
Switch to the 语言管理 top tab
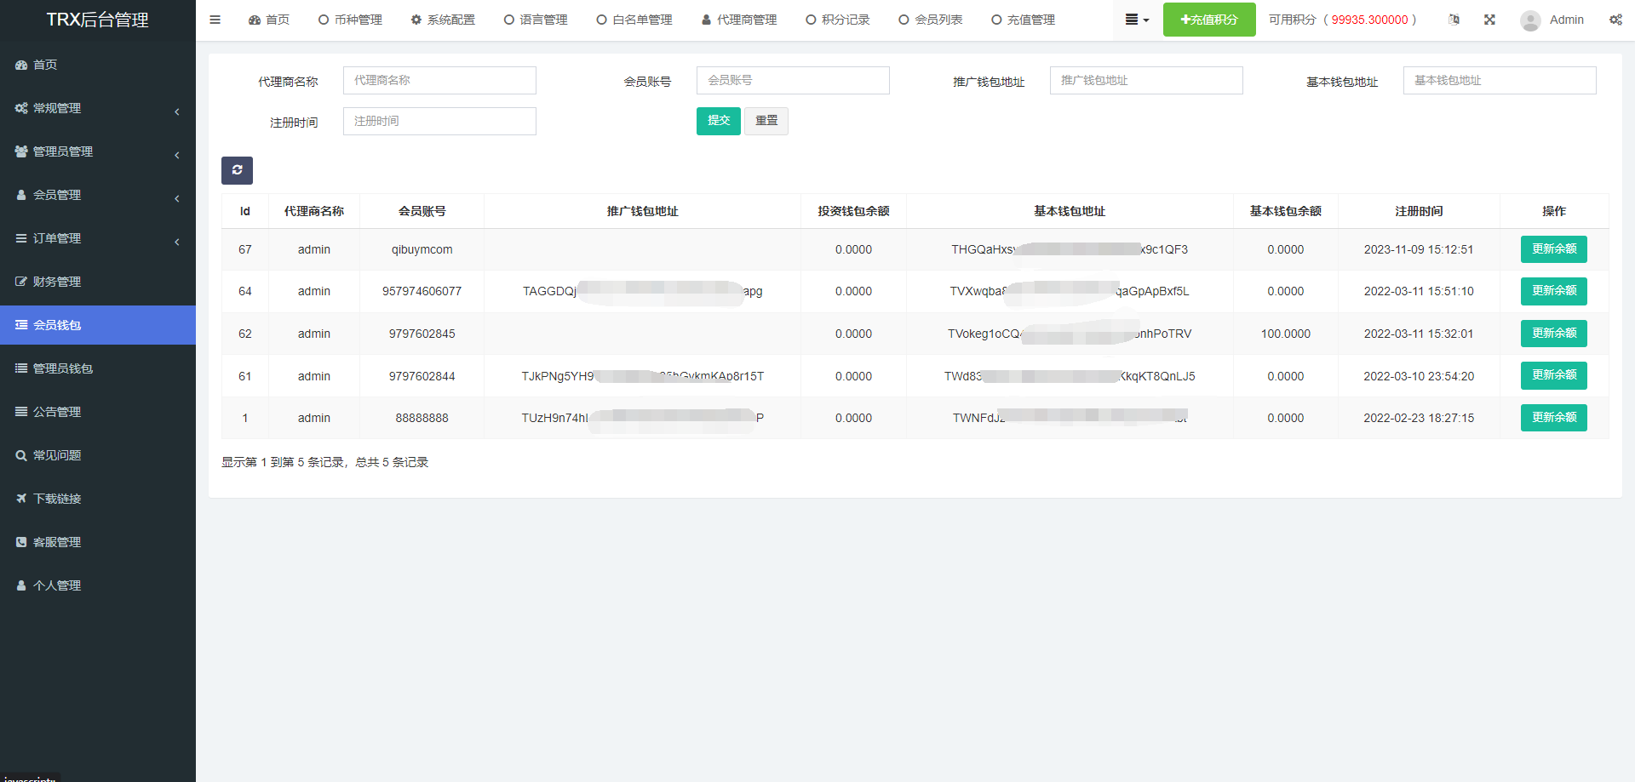(536, 20)
